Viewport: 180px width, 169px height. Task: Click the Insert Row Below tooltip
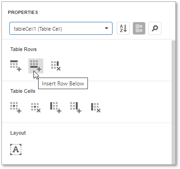click(63, 84)
